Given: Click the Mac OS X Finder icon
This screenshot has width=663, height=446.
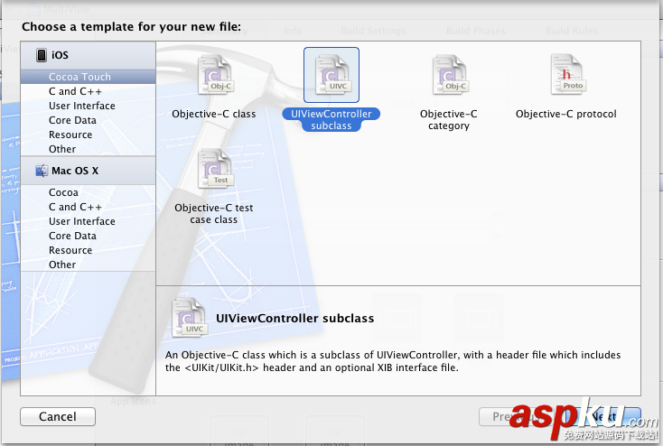Looking at the screenshot, I should click(x=42, y=171).
